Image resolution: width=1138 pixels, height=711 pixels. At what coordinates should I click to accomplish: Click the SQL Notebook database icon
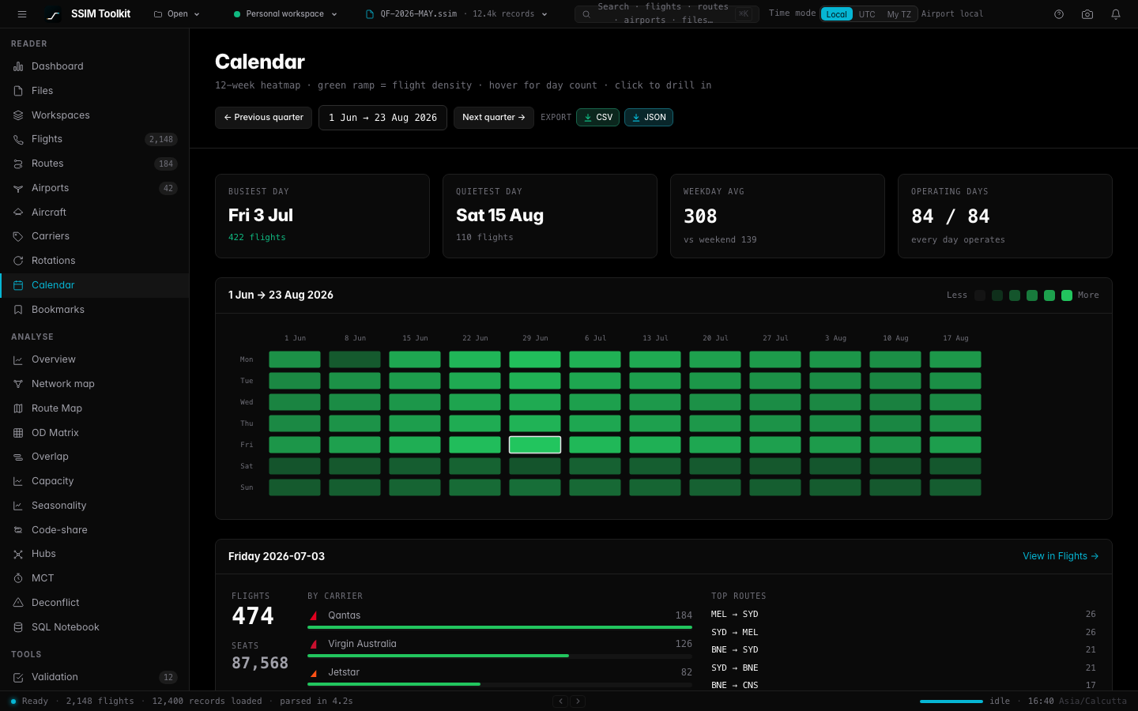(18, 627)
